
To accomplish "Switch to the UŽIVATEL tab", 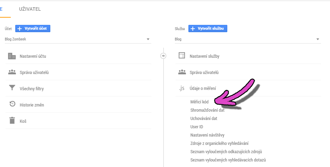I will 30,9.
